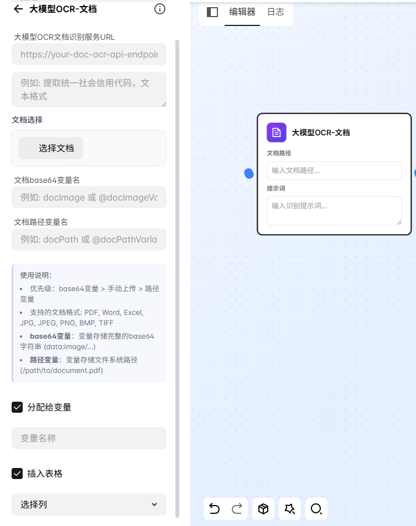Image resolution: width=416 pixels, height=526 pixels.
Task: Open the search magnifier icon
Action: tap(316, 509)
